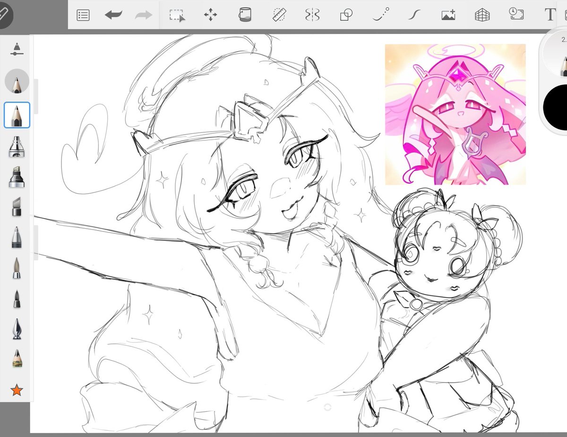
Task: Activate the Transform move tool
Action: 210,15
